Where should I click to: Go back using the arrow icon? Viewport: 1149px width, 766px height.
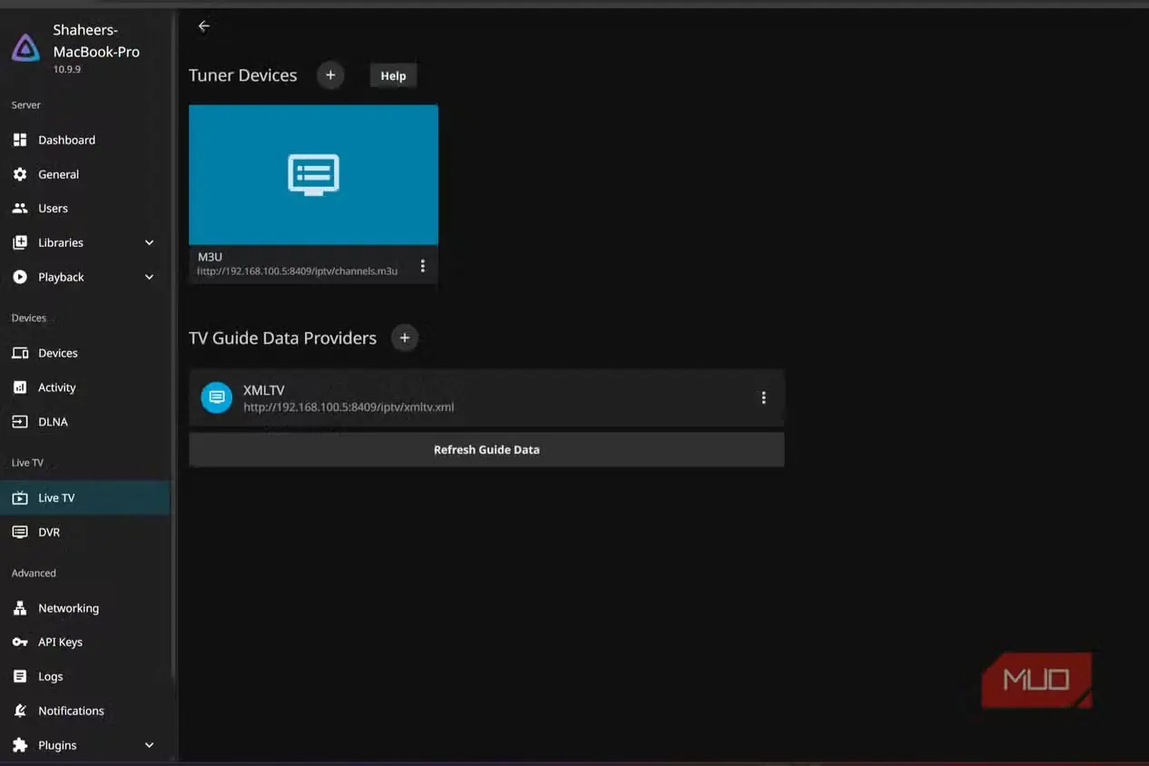coord(203,26)
